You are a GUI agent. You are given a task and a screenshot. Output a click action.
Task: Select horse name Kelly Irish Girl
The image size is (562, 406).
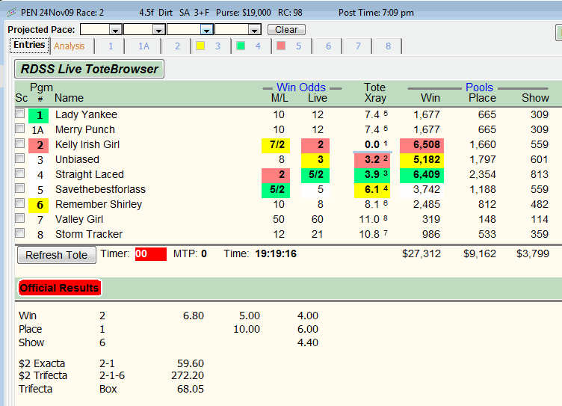click(x=87, y=144)
